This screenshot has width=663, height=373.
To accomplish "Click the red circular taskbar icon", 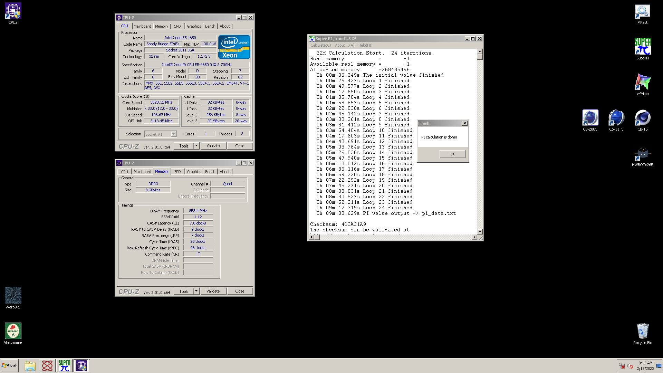I will pyautogui.click(x=47, y=366).
